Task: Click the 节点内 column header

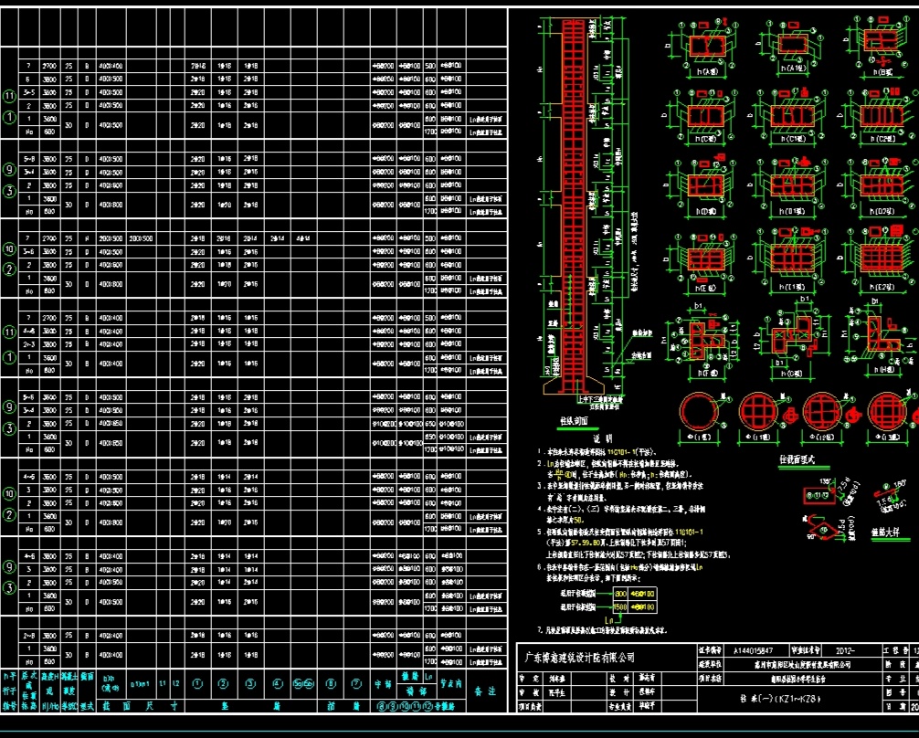Action: (x=450, y=683)
